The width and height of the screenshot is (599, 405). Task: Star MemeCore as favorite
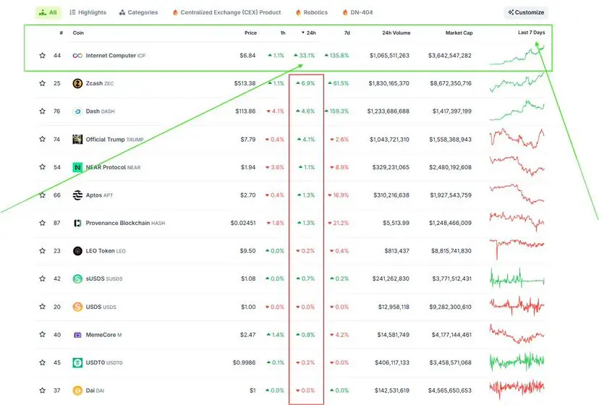pos(43,334)
